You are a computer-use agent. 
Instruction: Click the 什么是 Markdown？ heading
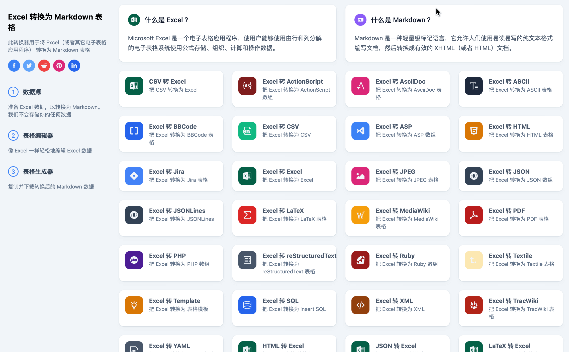tap(401, 20)
